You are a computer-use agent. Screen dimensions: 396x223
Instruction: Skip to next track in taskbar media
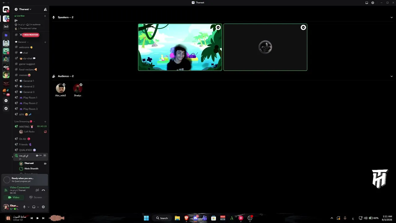[x=43, y=218]
